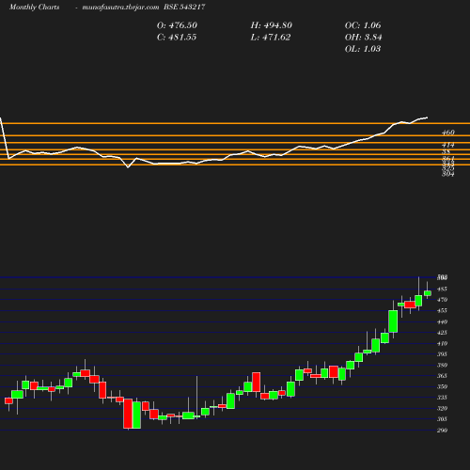470x470 pixels.
Task: Click the 380 price axis label
Action: tap(442, 365)
